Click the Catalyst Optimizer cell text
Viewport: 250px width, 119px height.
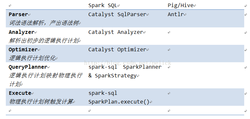pyautogui.click(x=117, y=50)
